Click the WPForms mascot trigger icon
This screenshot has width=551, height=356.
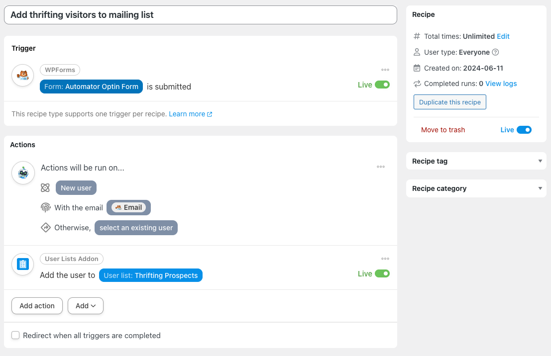point(23,76)
